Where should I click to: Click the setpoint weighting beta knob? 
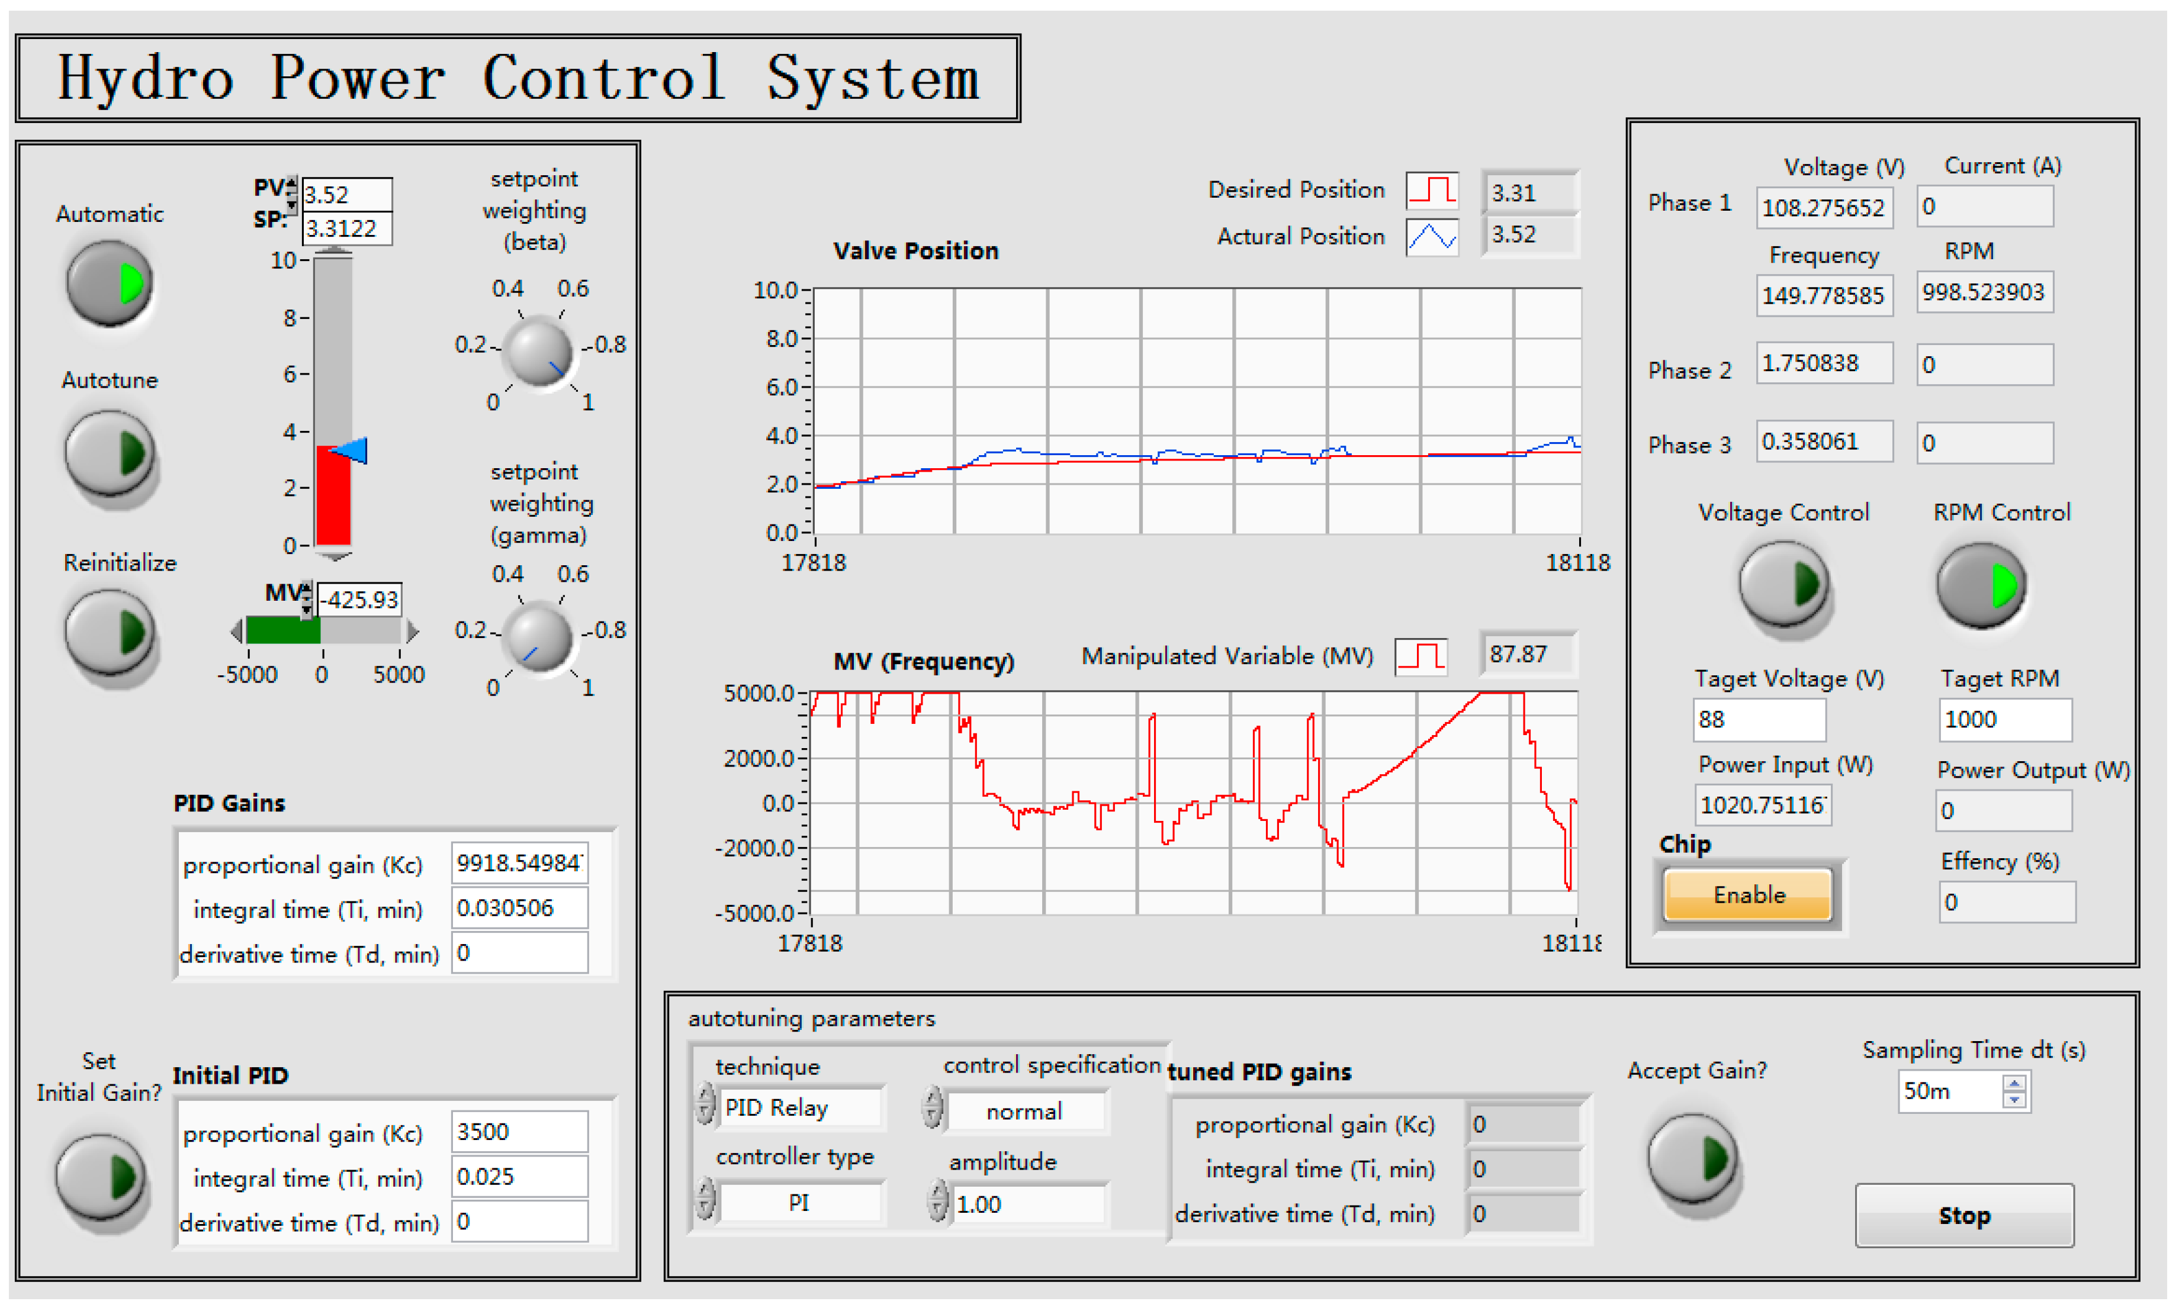click(537, 353)
